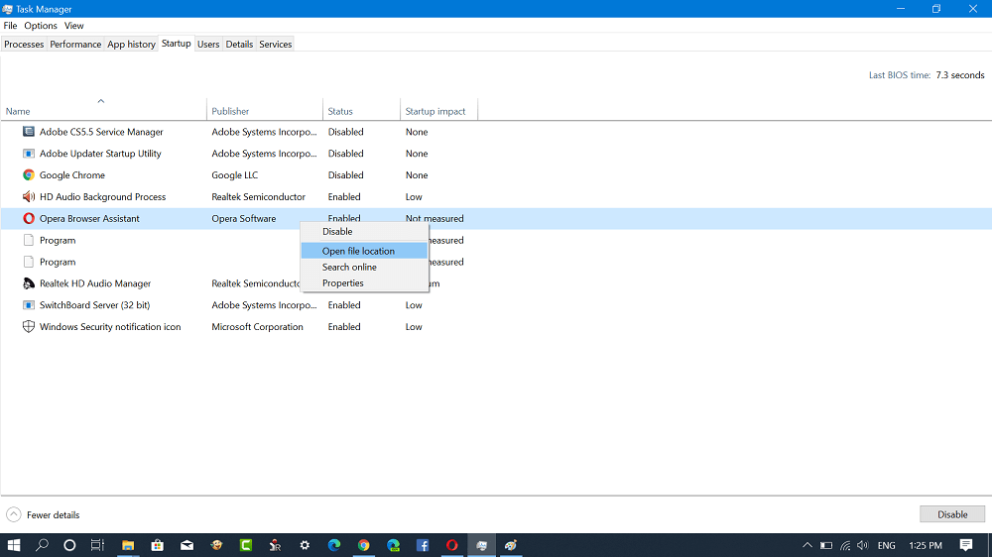This screenshot has width=992, height=557.
Task: Switch to the Users tab
Action: tap(208, 44)
